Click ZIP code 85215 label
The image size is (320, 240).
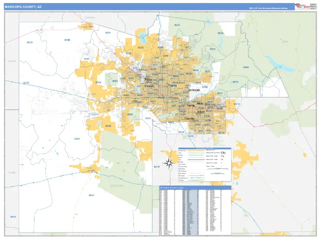click(x=235, y=82)
